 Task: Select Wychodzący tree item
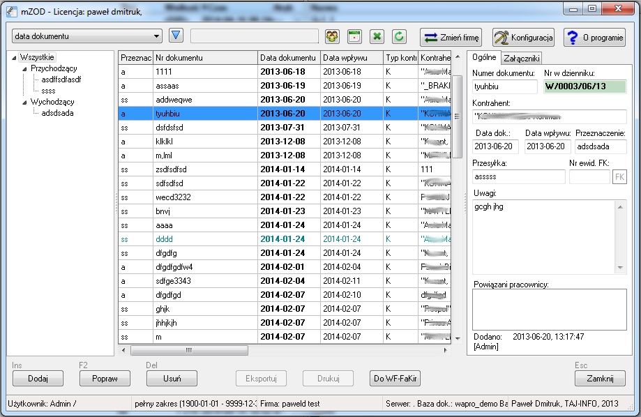[x=52, y=102]
